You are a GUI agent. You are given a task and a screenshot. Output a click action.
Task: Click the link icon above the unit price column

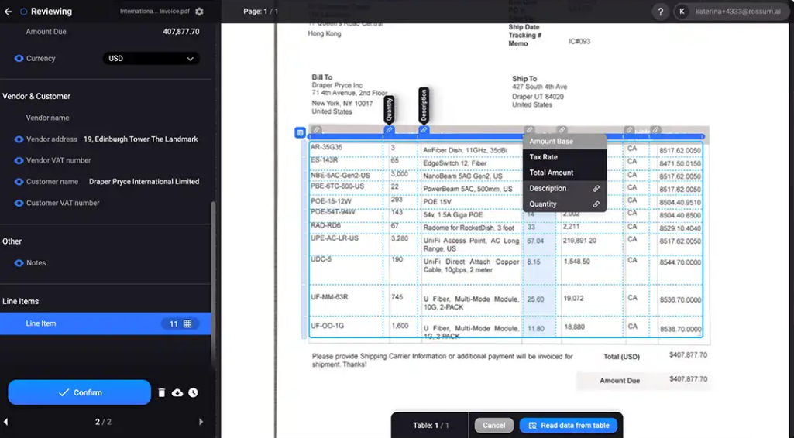tap(529, 130)
